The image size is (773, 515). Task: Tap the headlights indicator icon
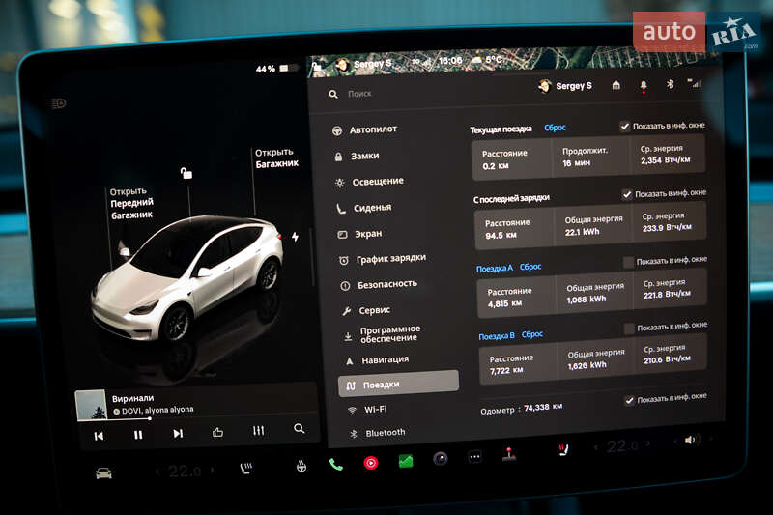[x=59, y=103]
